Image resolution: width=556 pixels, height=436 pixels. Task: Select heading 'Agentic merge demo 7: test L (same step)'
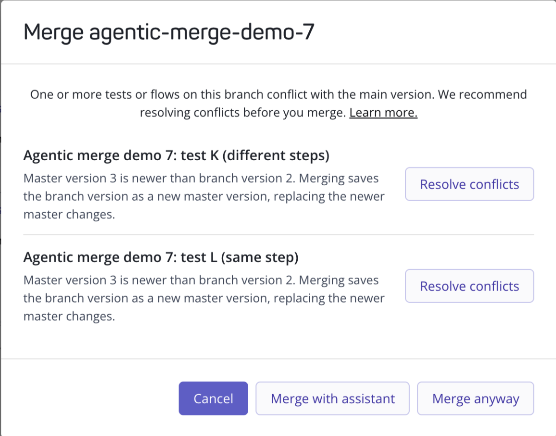pyautogui.click(x=161, y=257)
